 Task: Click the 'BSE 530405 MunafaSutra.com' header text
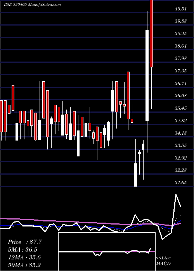[x=32, y=5]
